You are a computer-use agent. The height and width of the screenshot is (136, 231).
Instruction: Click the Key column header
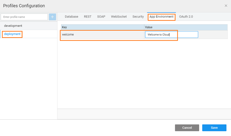[103, 27]
